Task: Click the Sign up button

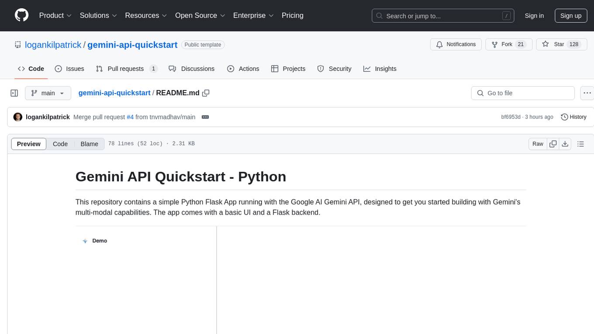Action: pyautogui.click(x=571, y=16)
